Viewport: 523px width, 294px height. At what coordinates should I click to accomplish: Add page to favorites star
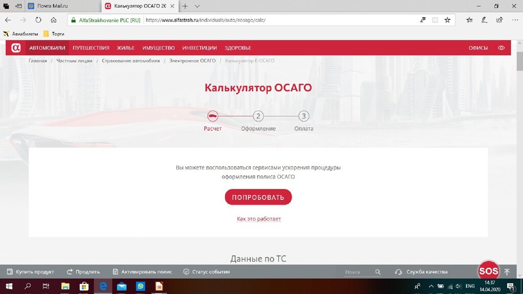(x=447, y=20)
